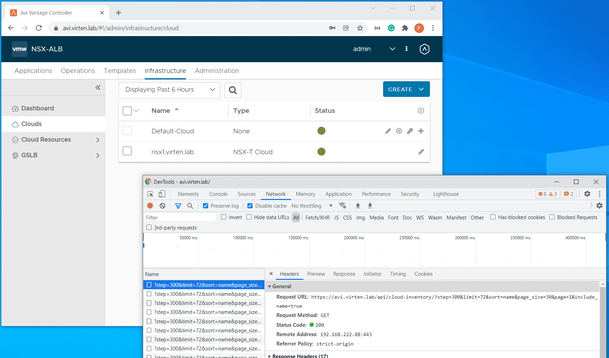The height and width of the screenshot is (358, 609).
Task: Check Has blocked cookies option
Action: (x=493, y=217)
